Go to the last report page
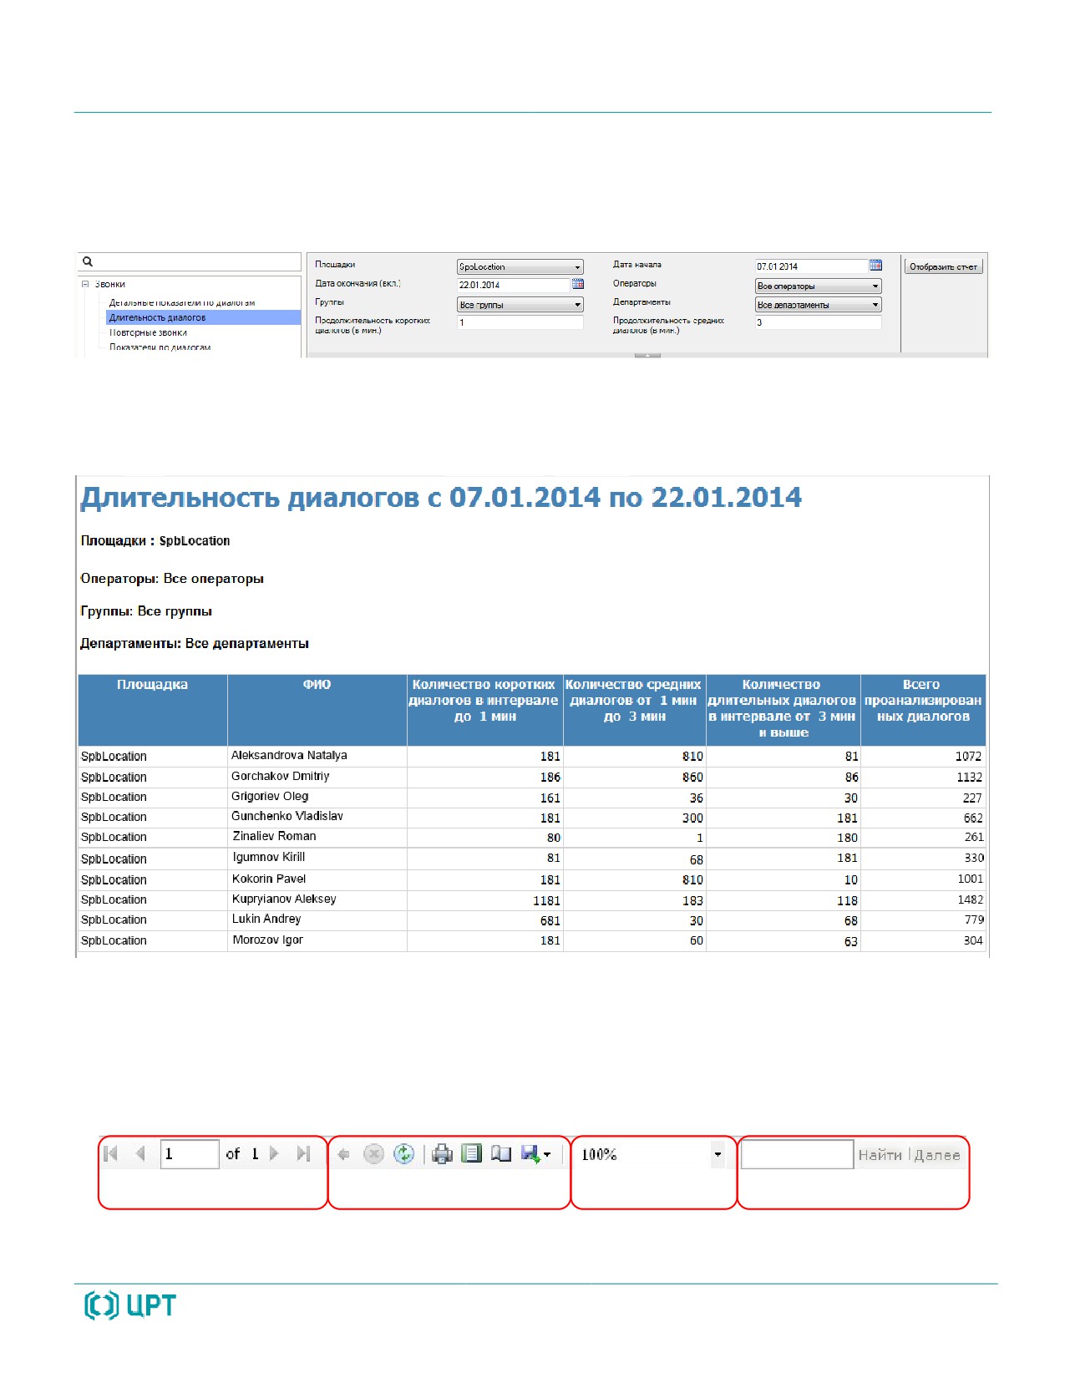Screen dimensions: 1065x1378 pyautogui.click(x=303, y=1153)
